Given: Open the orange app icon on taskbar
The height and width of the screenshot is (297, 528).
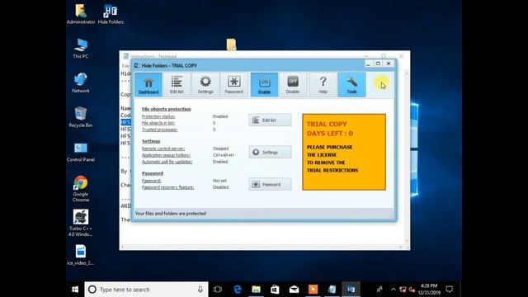Looking at the screenshot, I should pyautogui.click(x=313, y=290).
